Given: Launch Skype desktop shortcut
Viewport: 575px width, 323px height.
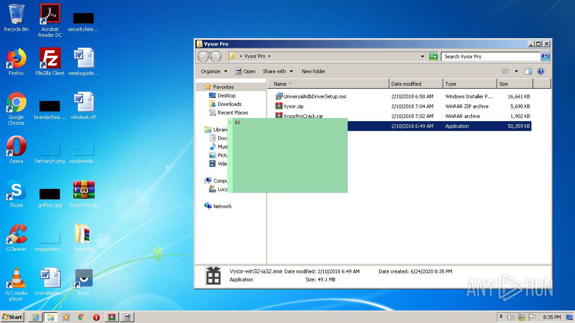Looking at the screenshot, I should 16,194.
